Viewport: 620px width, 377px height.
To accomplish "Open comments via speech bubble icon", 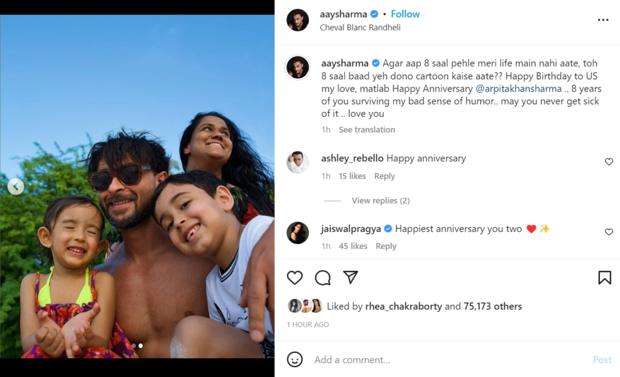I will pos(323,278).
